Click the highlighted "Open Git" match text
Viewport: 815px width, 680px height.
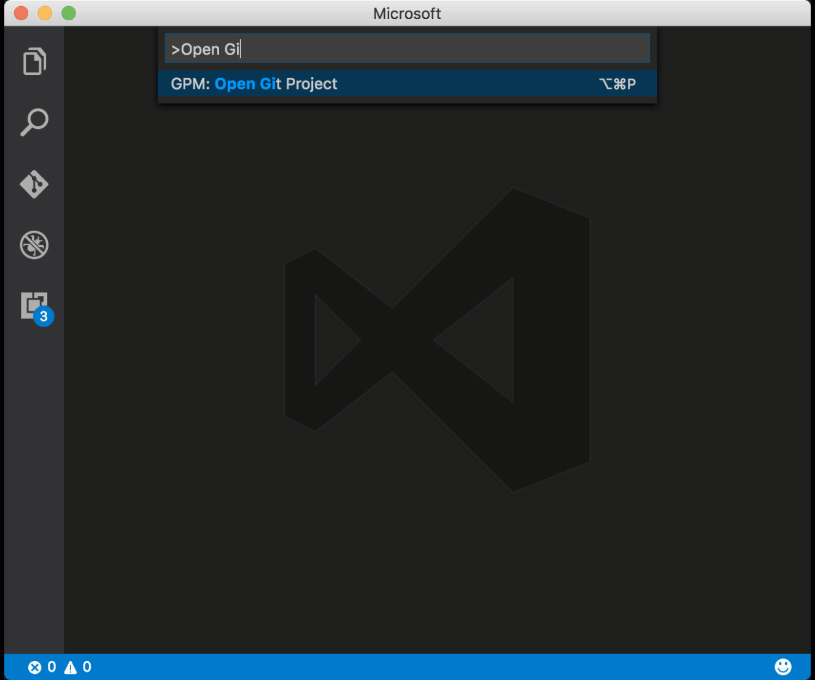point(245,83)
